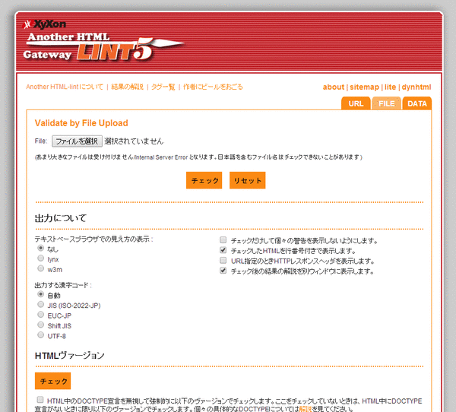Select the EUC-JP radio button

click(x=41, y=315)
